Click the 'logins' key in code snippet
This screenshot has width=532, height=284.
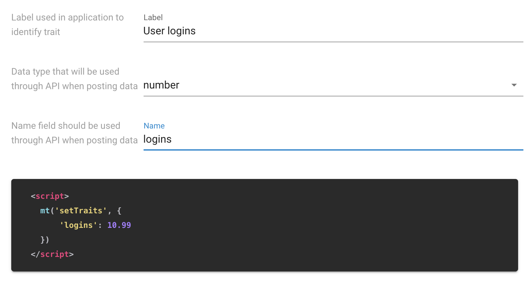pos(78,225)
